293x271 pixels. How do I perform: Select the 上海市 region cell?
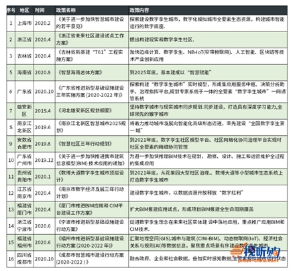coord(24,23)
